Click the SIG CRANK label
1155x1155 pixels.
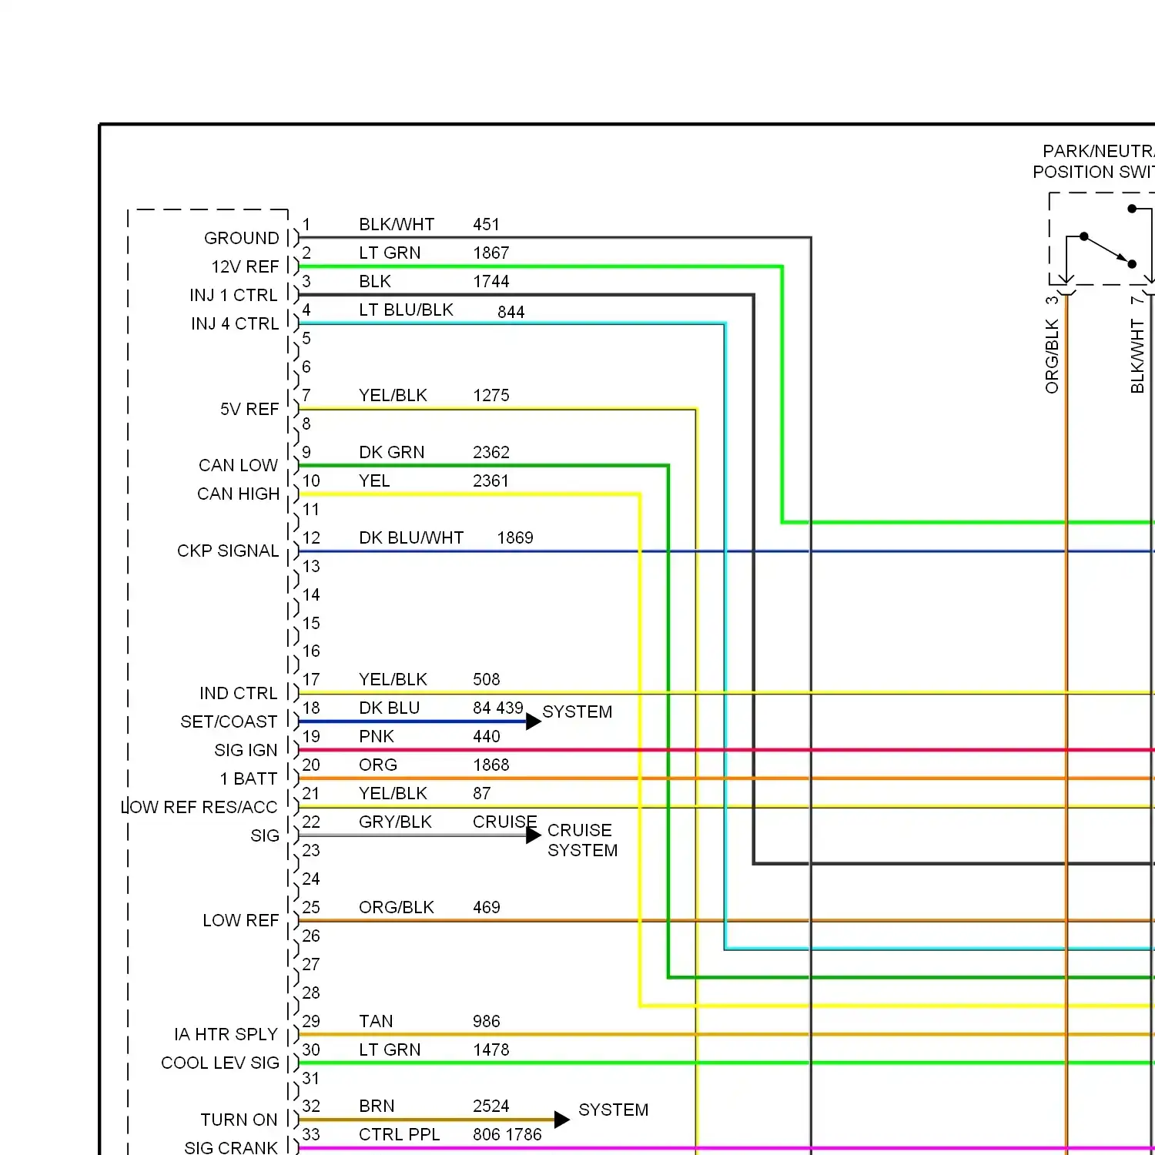230,1147
